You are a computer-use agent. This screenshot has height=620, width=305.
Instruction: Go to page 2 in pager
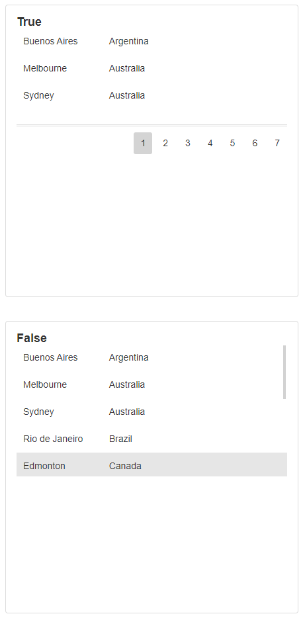point(165,143)
